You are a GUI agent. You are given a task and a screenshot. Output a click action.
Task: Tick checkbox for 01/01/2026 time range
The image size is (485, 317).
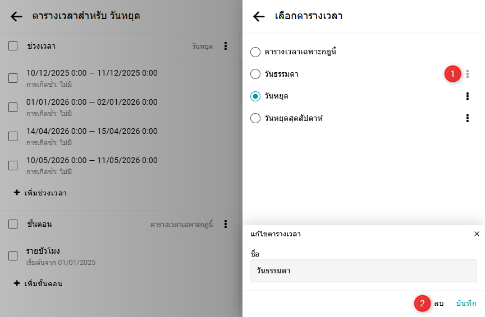point(13,108)
